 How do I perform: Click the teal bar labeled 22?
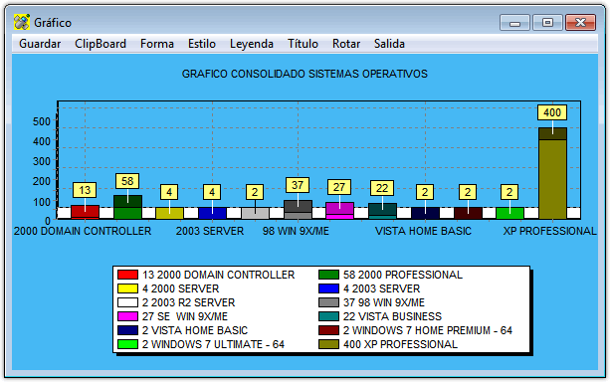382,211
